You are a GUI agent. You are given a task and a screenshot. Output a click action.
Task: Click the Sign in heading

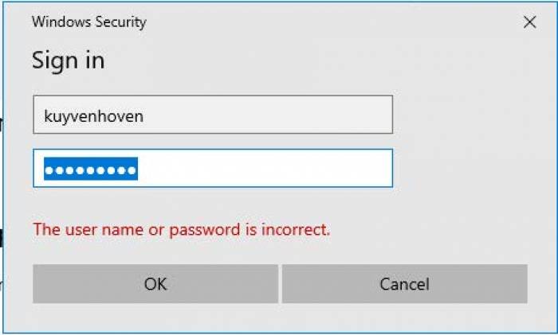tap(69, 60)
